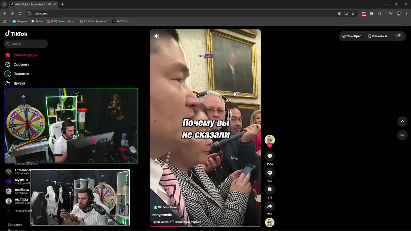Open the apps grid in the bookmarks bar
The width and height of the screenshot is (411, 231).
tap(4, 21)
